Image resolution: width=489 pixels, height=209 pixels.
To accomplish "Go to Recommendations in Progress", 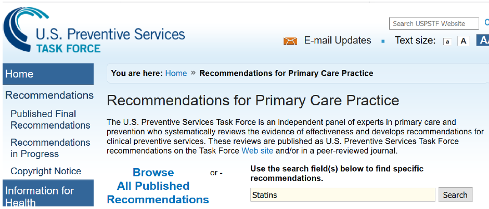I will [50, 148].
